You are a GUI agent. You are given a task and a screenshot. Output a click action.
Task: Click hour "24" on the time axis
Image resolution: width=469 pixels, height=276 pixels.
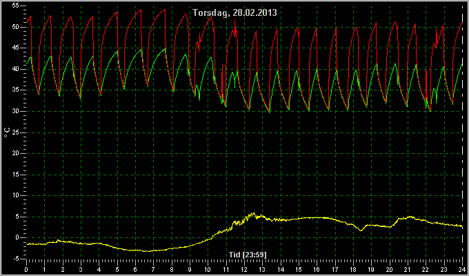point(462,269)
